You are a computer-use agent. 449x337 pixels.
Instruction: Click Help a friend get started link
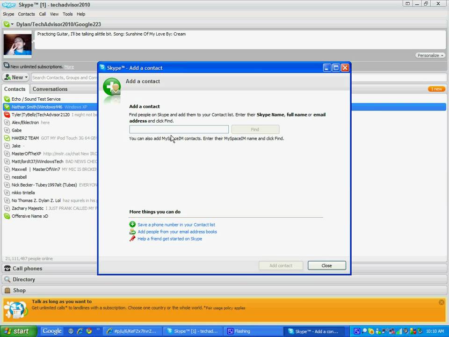[170, 239]
